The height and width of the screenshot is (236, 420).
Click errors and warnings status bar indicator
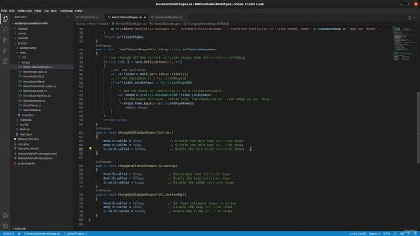9,233
